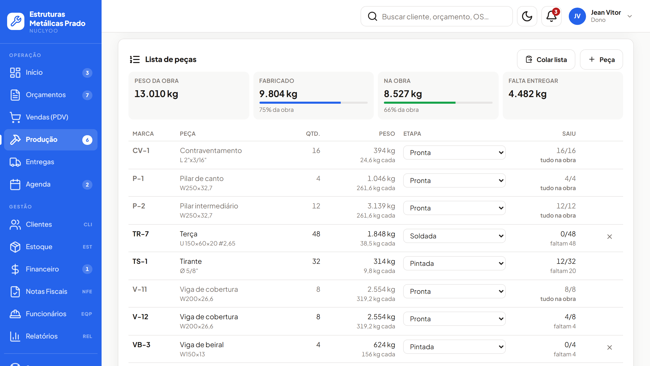Open etapa dropdown for V-11 Viga de cobertura
This screenshot has width=650, height=366.
(454, 291)
